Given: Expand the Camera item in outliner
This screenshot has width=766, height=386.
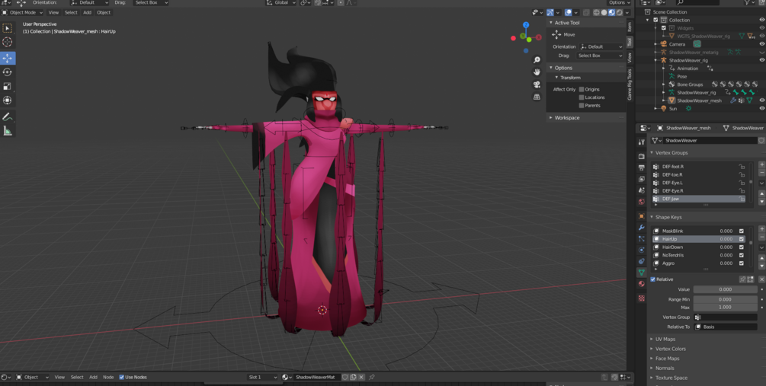Looking at the screenshot, I should click(x=655, y=44).
